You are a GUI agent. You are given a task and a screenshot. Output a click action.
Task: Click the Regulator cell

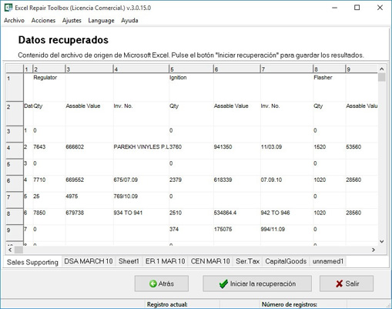tap(49, 87)
